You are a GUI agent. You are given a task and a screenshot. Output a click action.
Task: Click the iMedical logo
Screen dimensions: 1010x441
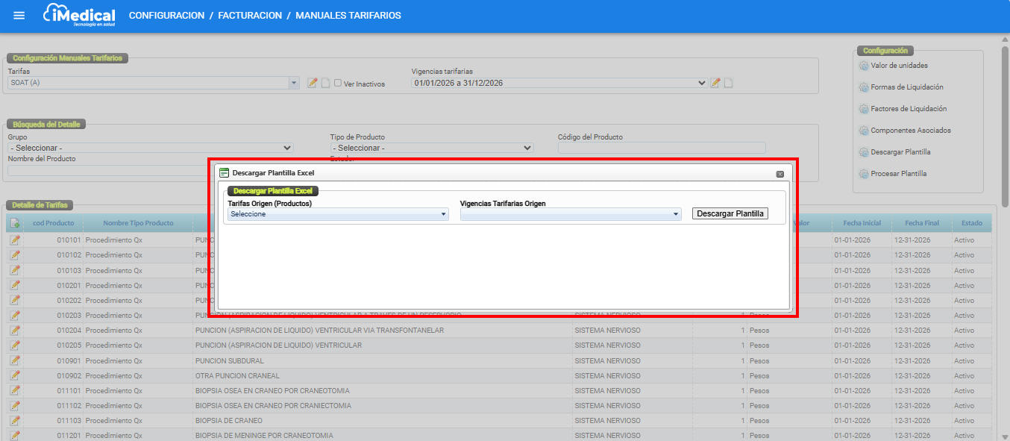coord(80,16)
